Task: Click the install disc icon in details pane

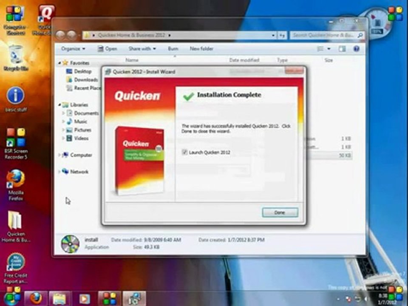Action: [x=70, y=244]
